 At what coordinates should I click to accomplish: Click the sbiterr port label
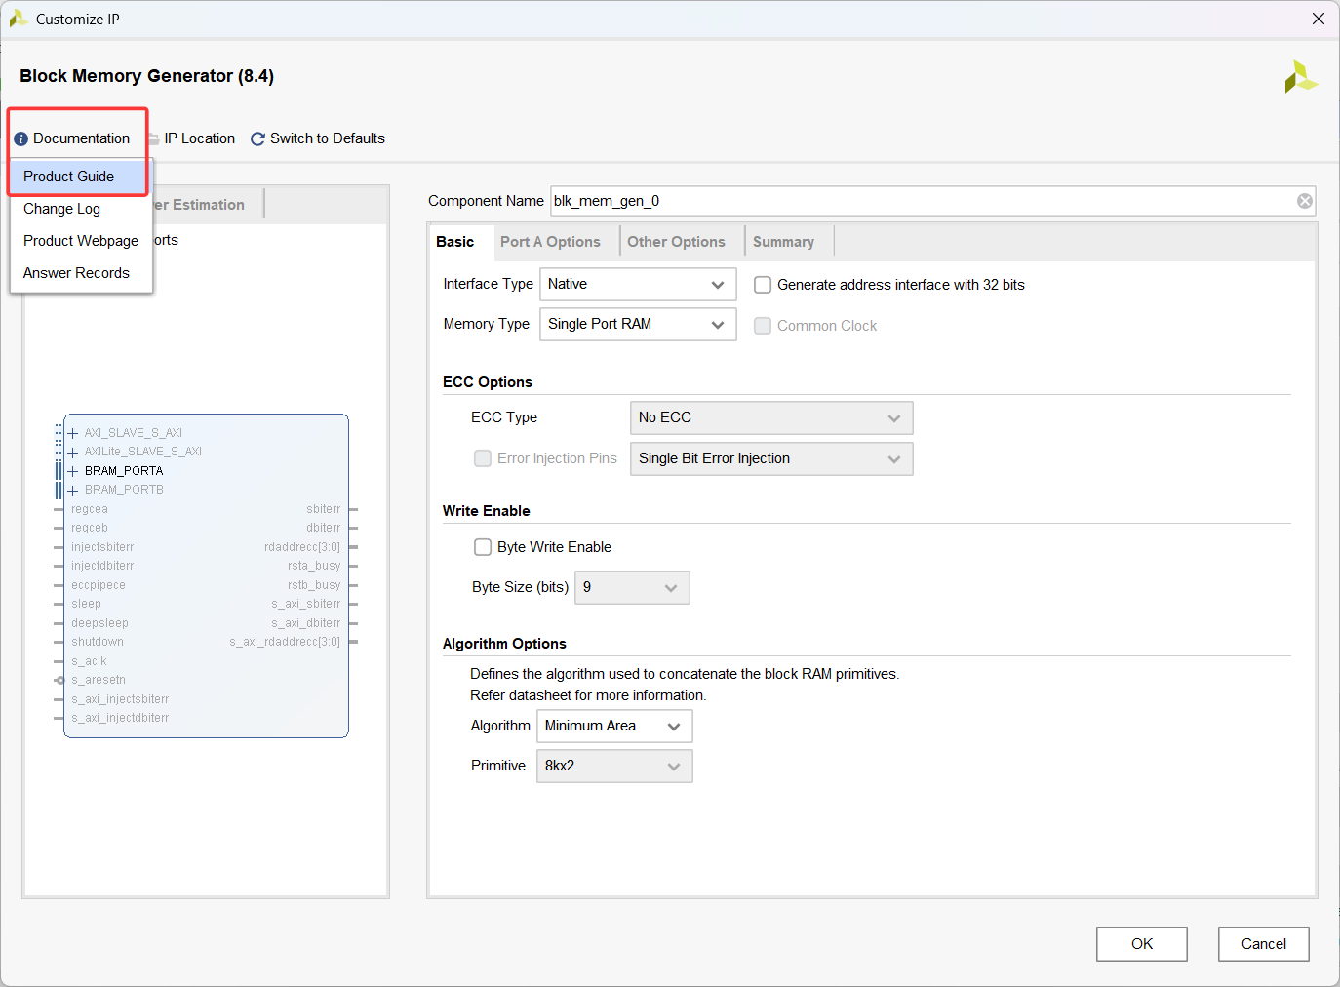pyautogui.click(x=324, y=509)
